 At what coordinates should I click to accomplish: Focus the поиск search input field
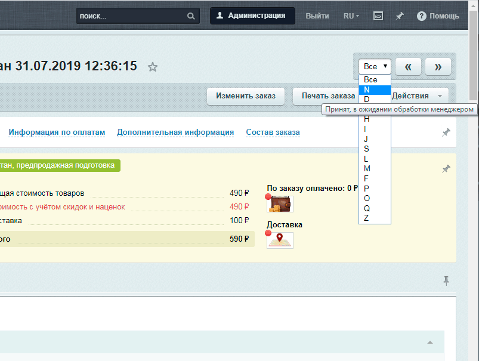[131, 16]
